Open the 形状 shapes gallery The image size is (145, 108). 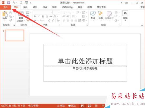[93, 14]
